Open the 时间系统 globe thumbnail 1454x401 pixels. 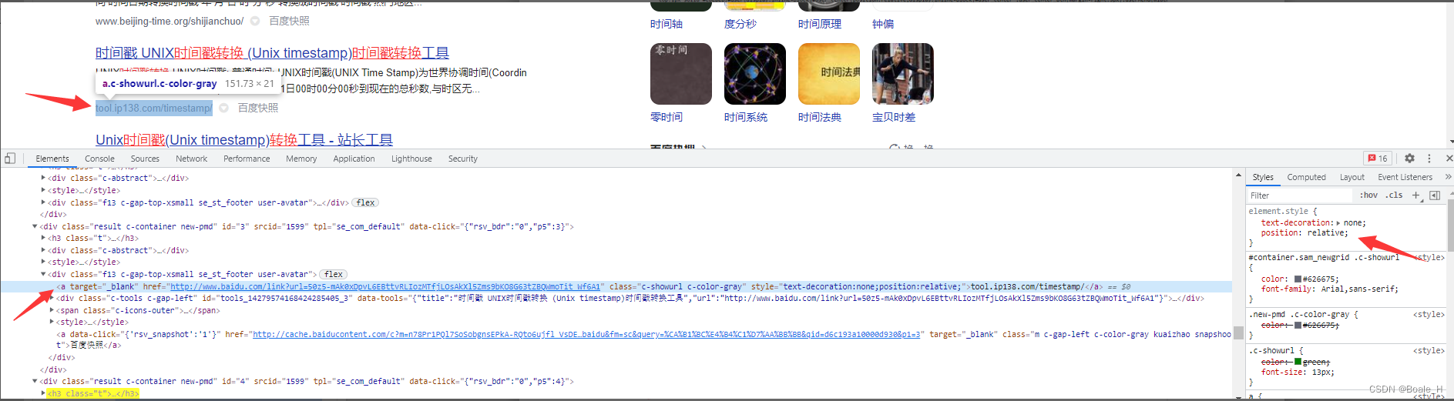[755, 74]
